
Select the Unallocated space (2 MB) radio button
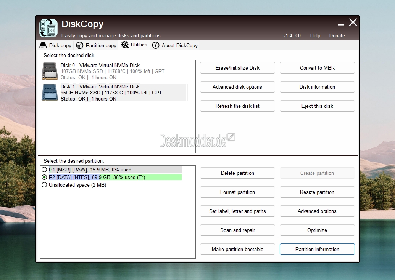(x=44, y=185)
